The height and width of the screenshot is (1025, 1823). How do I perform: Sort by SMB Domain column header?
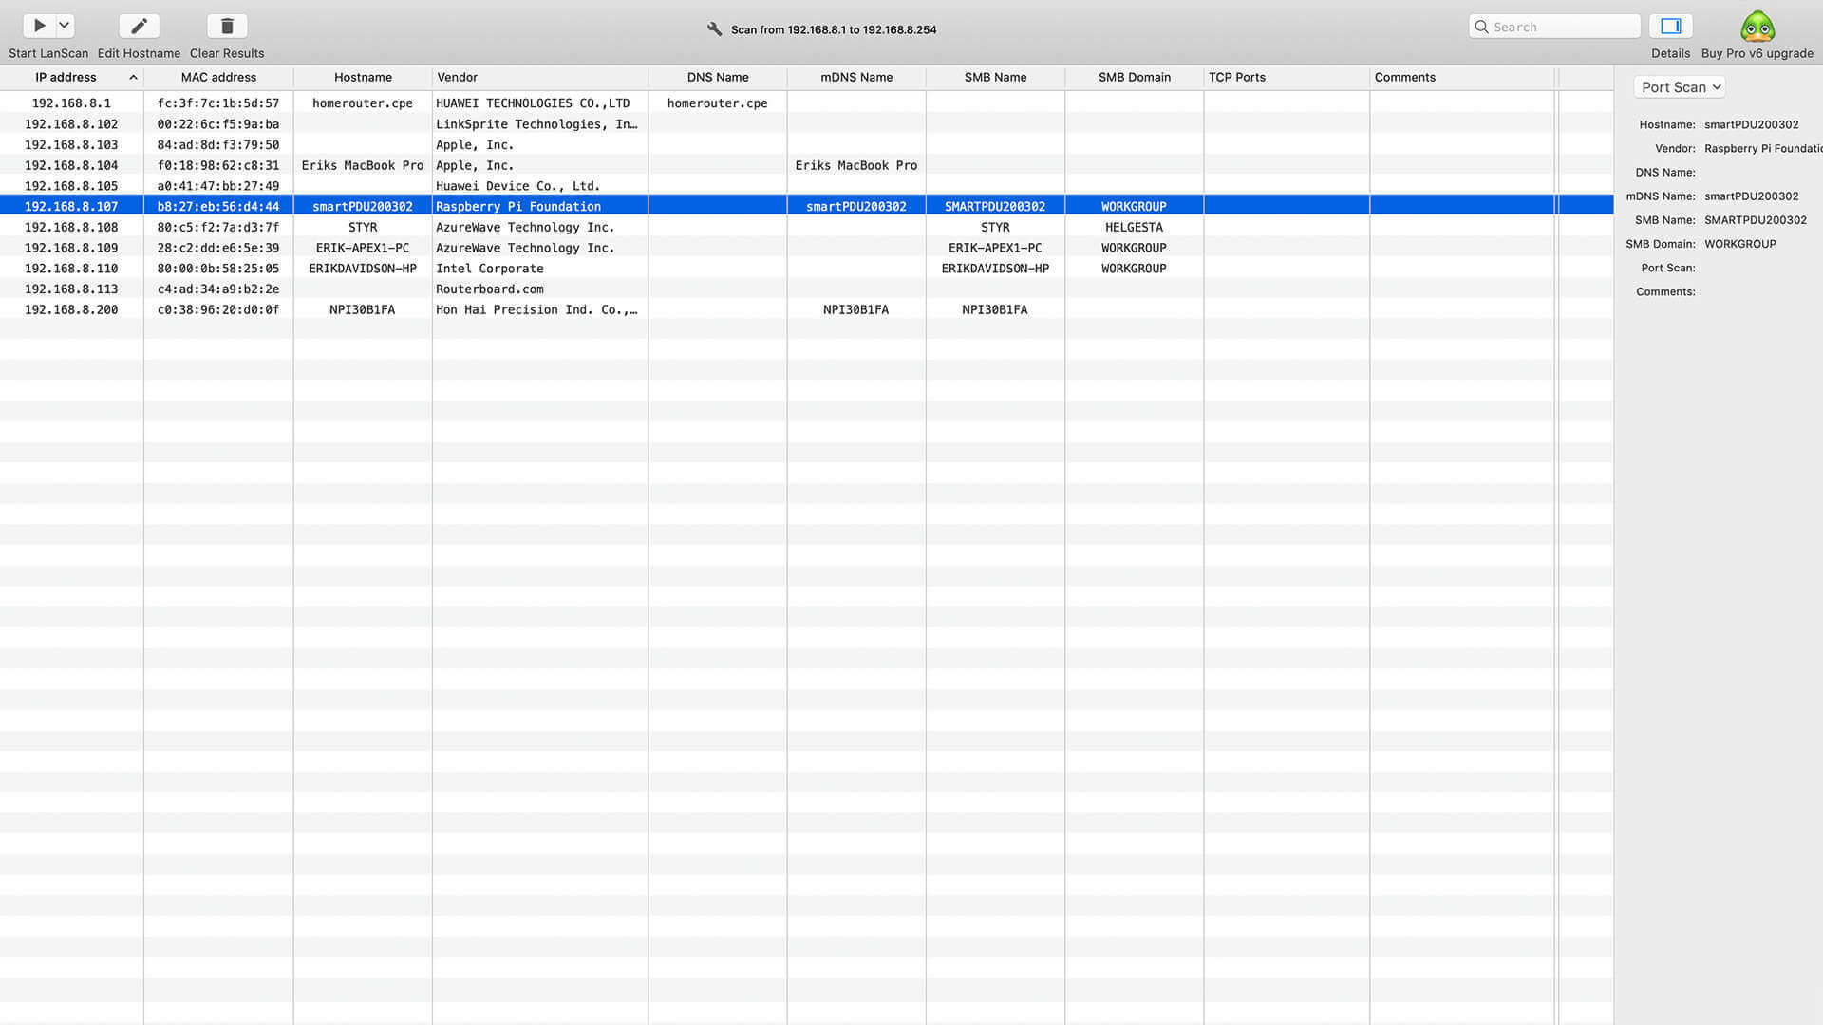click(1134, 78)
